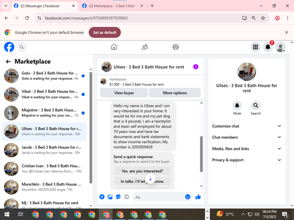Choose a GIF from the composer
The height and width of the screenshot is (220, 294).
point(126,197)
